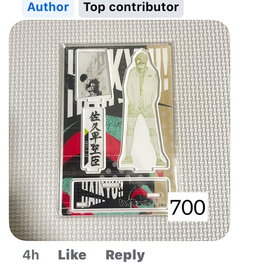Tap the black-and-white manga panel with number 15
The image size is (266, 272).
point(94,74)
